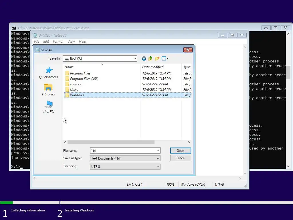
Task: Maximize the cmd.exe window
Action: [276, 28]
